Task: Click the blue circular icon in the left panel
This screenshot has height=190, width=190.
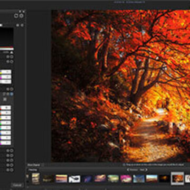Action: point(12,94)
